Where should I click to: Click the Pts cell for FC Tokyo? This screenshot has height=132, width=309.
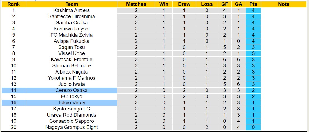[253, 96]
